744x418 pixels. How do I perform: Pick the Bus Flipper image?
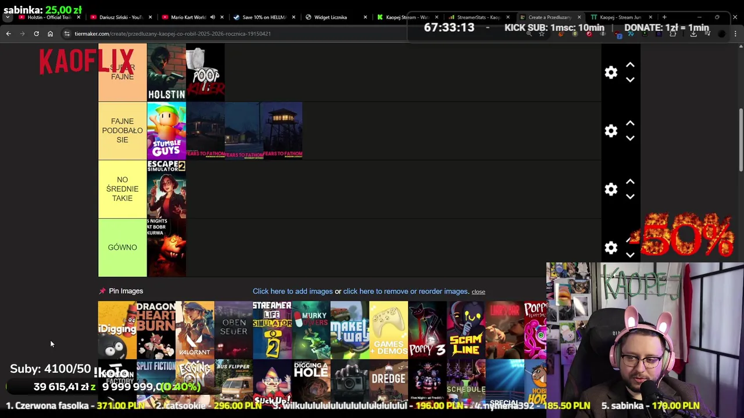(233, 383)
